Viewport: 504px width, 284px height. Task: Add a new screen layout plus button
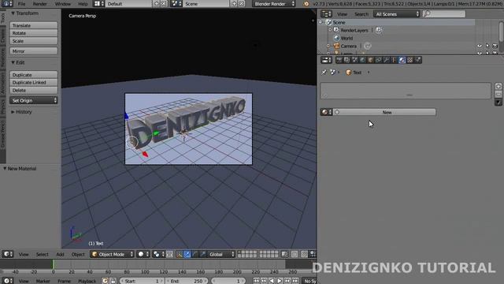(x=156, y=4)
